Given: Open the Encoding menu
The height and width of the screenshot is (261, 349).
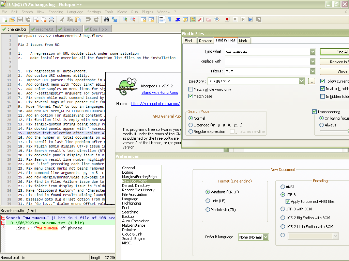Looking at the screenshot, I should (x=56, y=12).
